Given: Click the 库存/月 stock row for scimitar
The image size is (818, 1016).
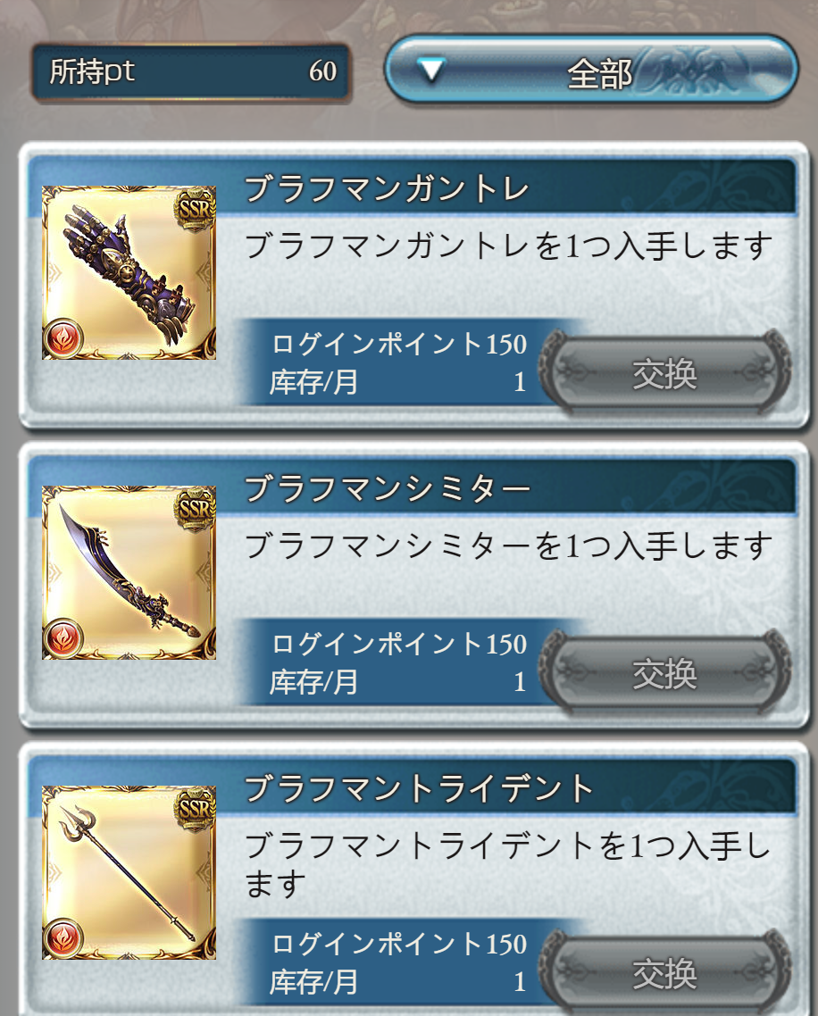Looking at the screenshot, I should coord(398,682).
